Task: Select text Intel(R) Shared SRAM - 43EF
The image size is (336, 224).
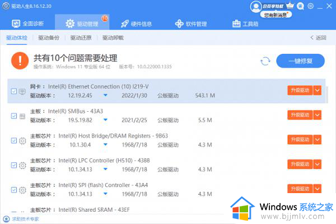Action: (x=94, y=209)
